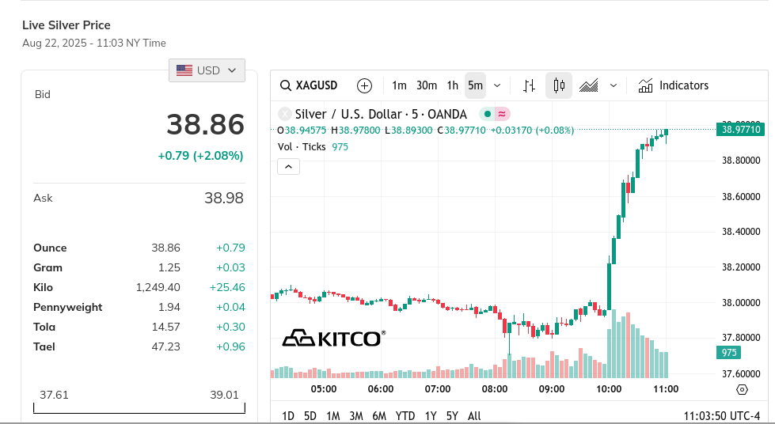
Task: Click the chart settings gear icon
Action: pyautogui.click(x=742, y=389)
